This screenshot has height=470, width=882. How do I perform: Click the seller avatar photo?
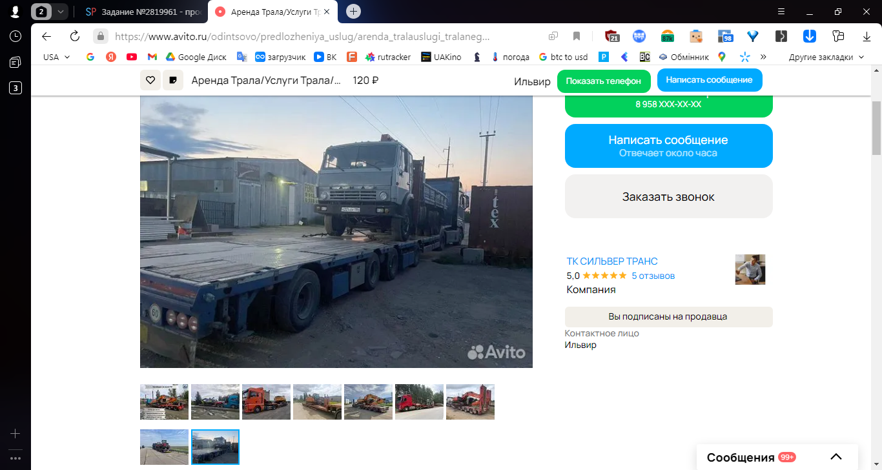[x=750, y=269]
